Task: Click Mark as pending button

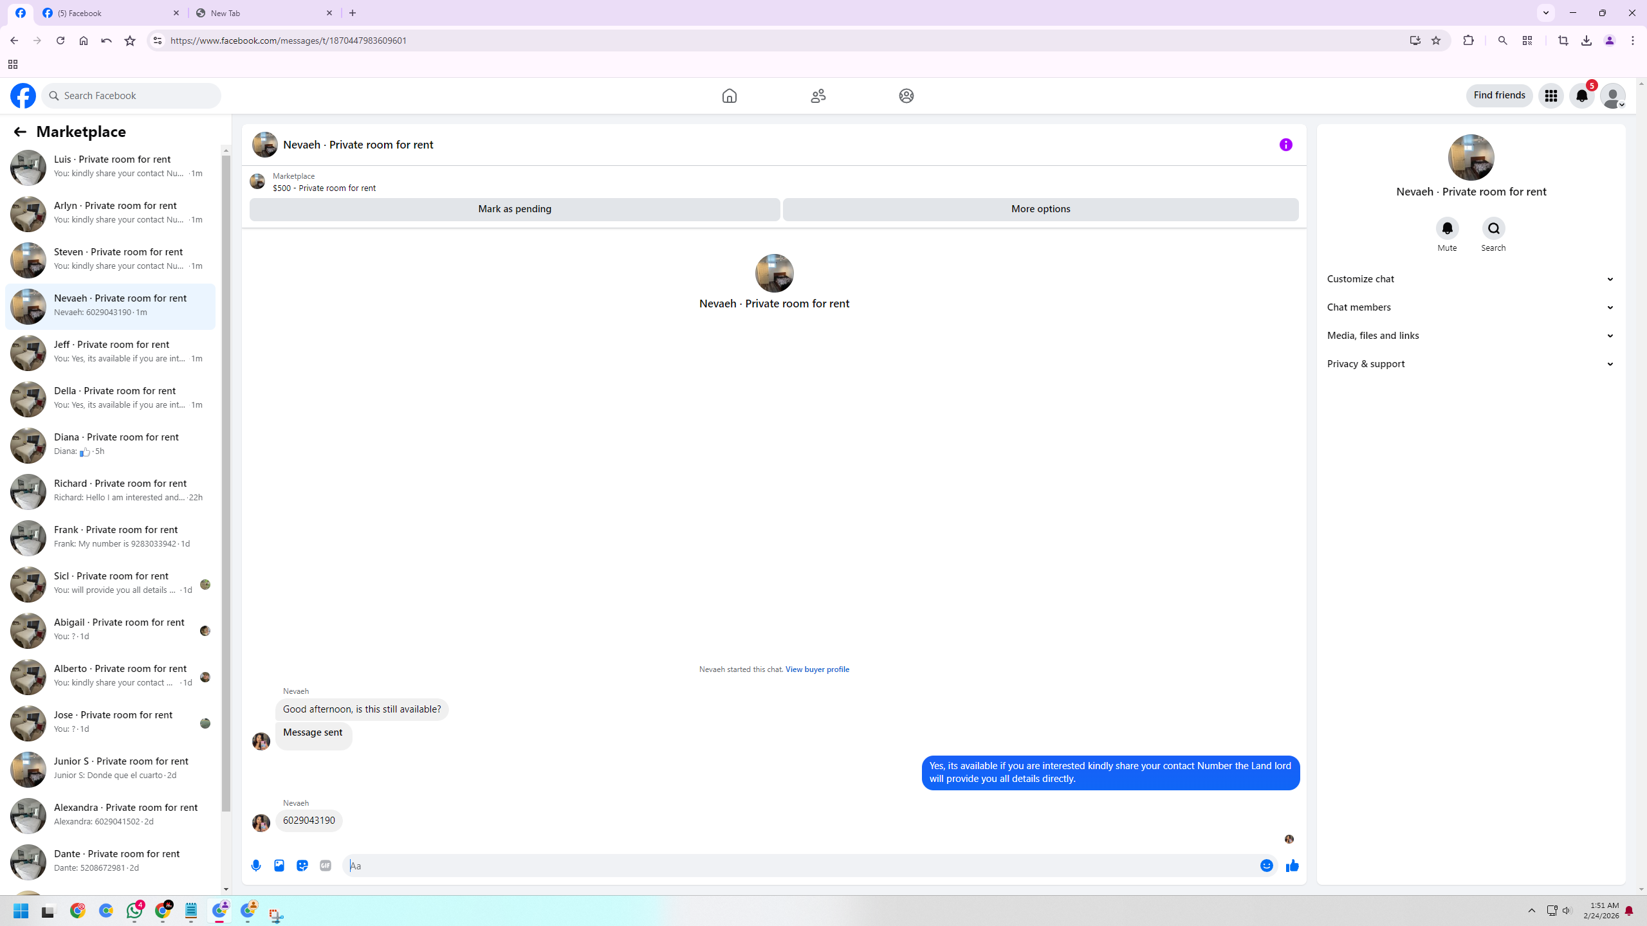Action: [514, 209]
